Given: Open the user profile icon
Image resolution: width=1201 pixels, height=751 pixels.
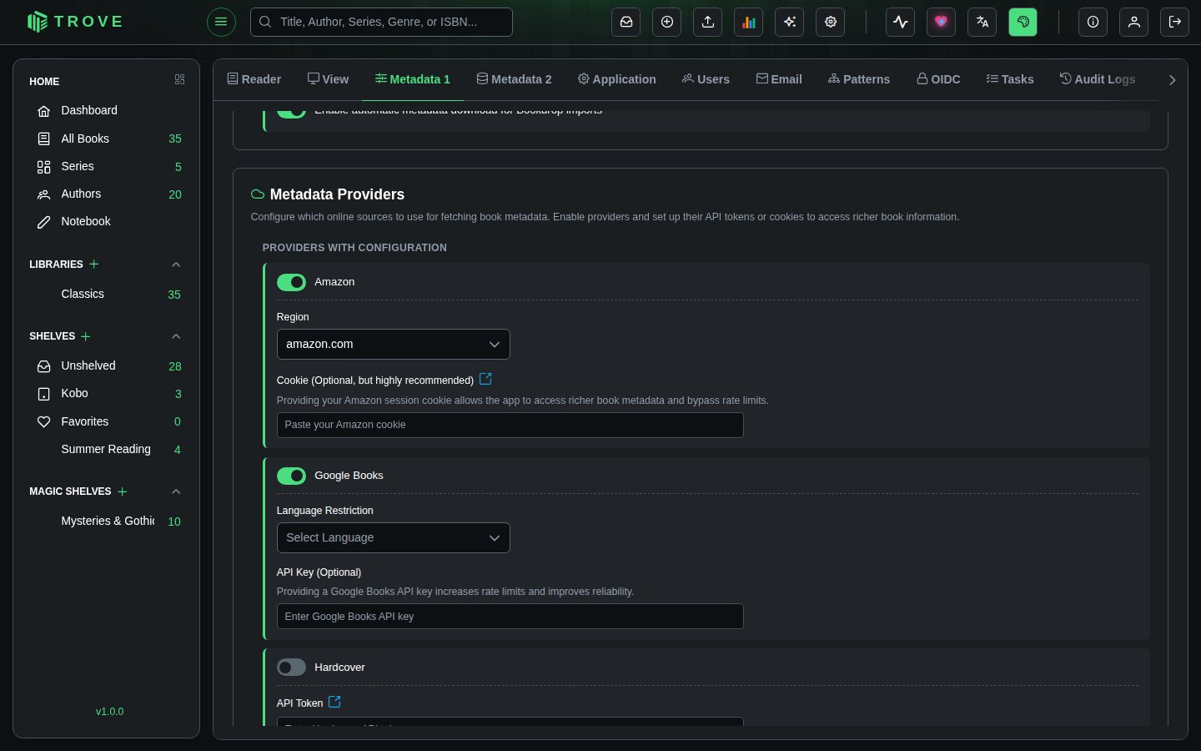Looking at the screenshot, I should point(1134,22).
